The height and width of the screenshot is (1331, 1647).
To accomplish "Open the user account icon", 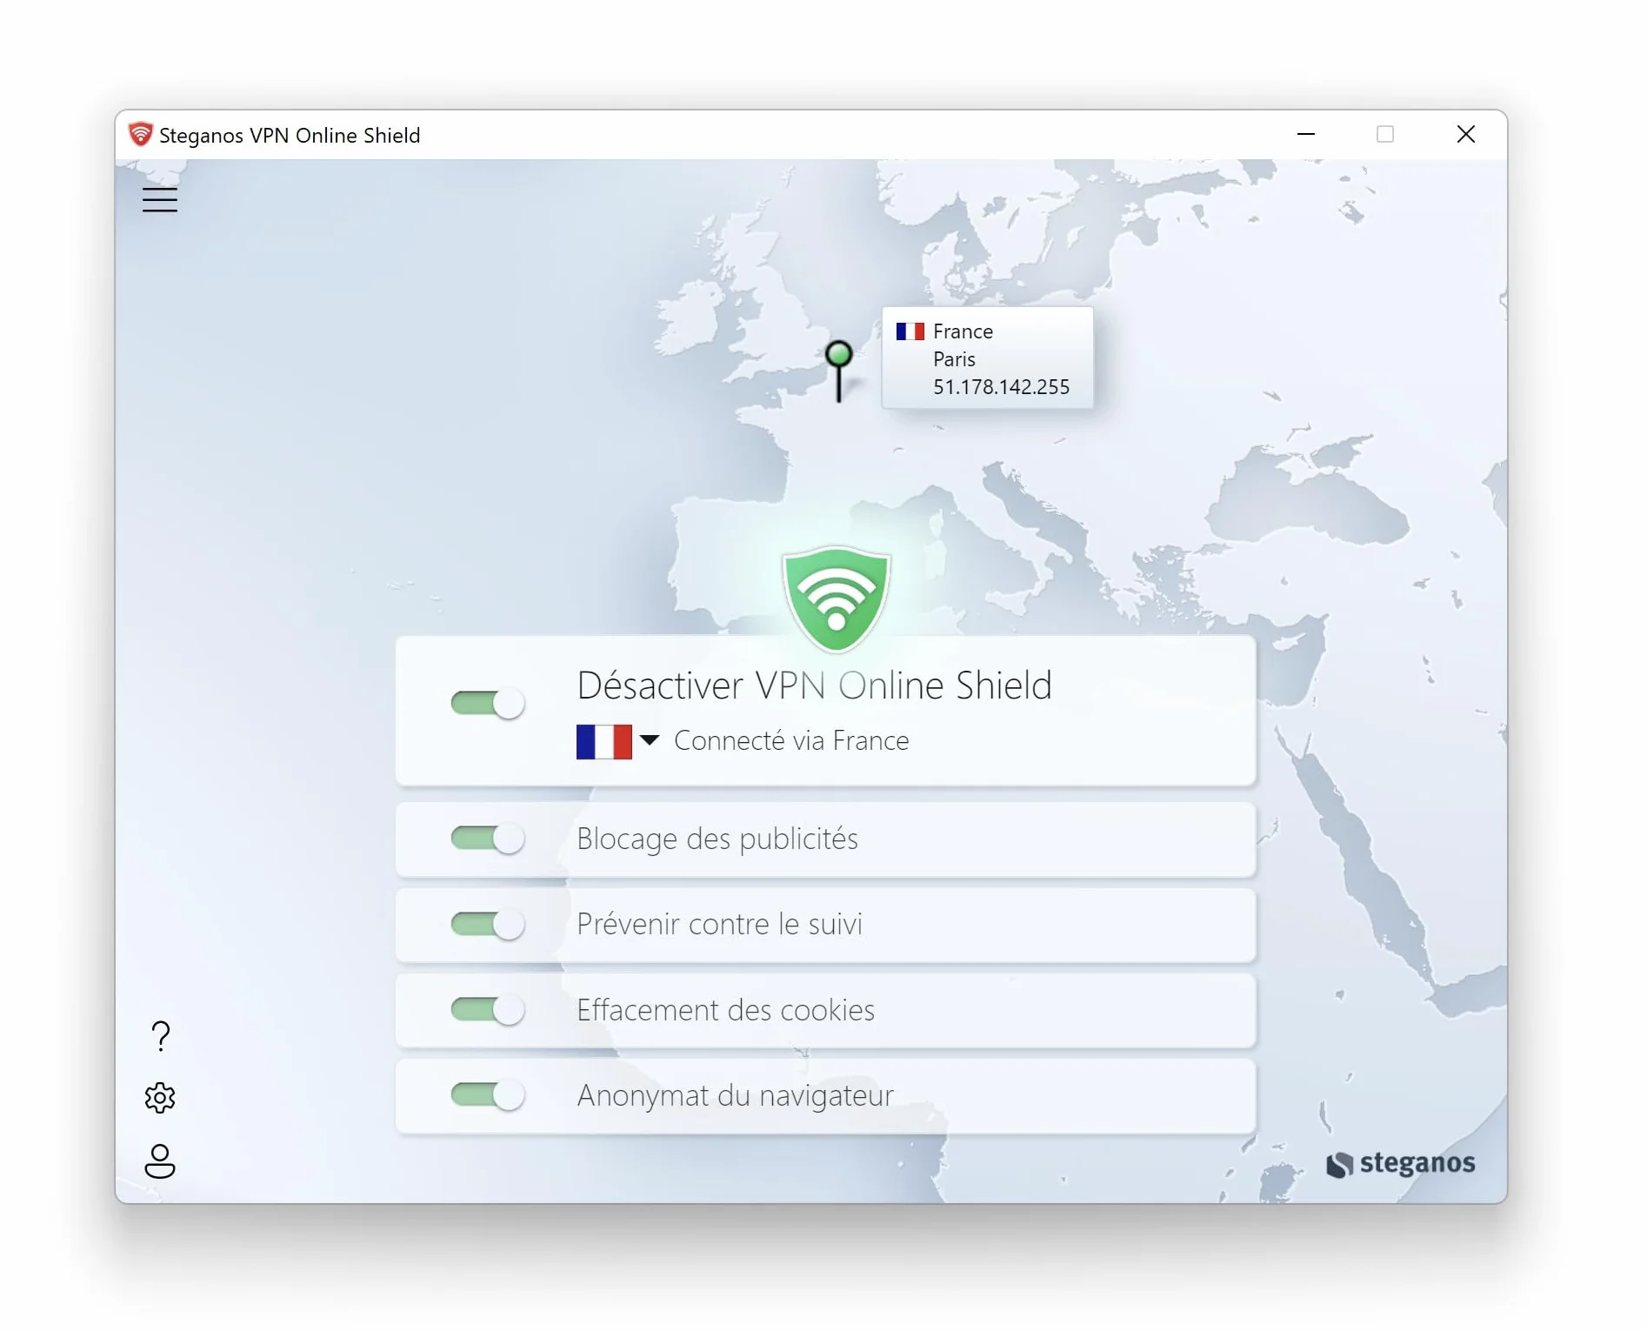I will [x=160, y=1161].
